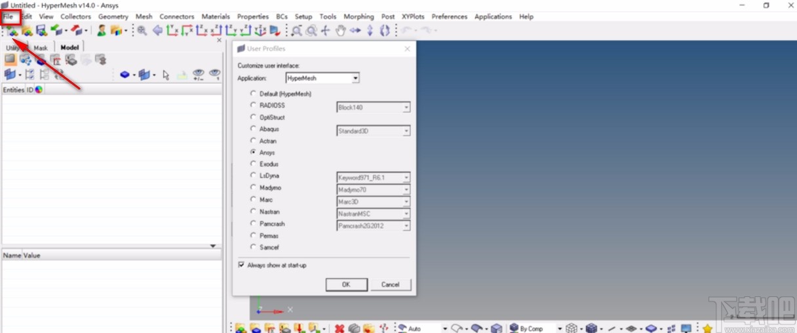This screenshot has height=333, width=797.
Task: Click the selector arrow icon in browser
Action: point(166,75)
